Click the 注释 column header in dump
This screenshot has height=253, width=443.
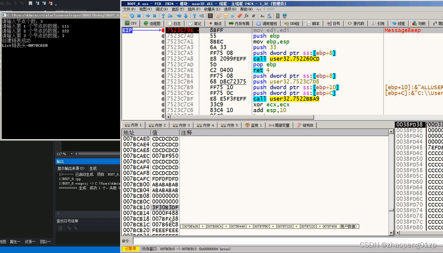tap(284, 132)
